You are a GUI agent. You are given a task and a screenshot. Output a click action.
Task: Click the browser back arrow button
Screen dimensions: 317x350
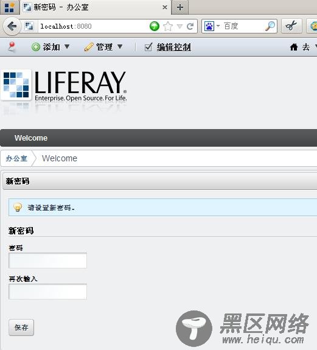pos(12,26)
